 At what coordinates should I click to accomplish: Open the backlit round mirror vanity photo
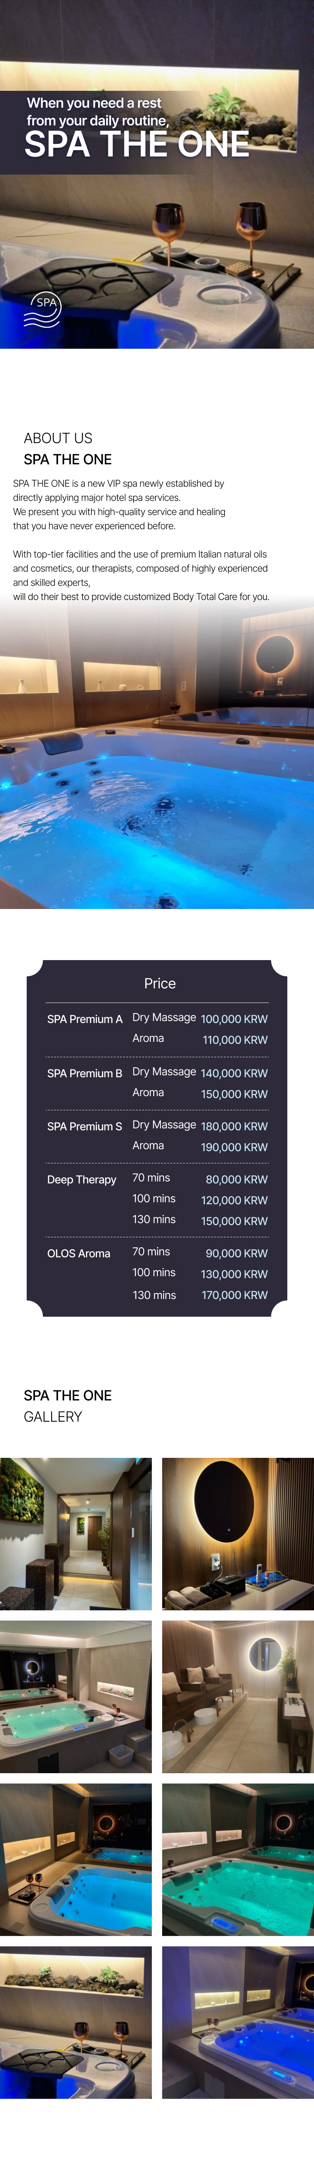coord(238,1533)
